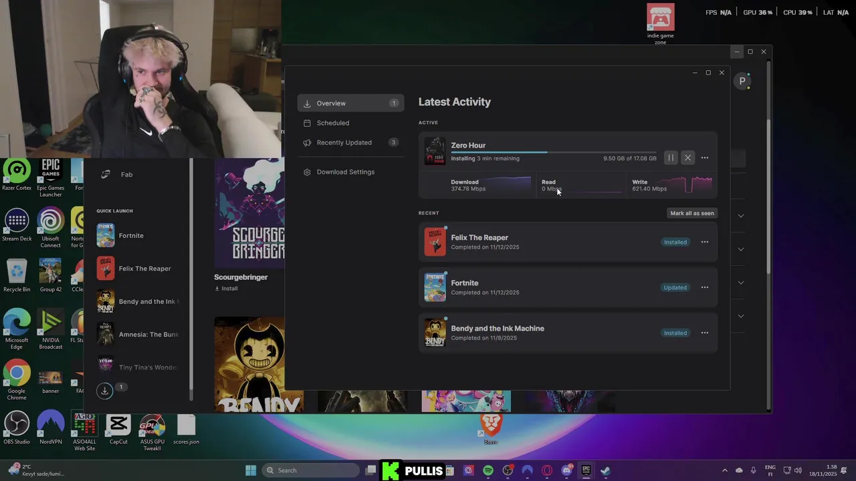Viewport: 856px width, 481px height.
Task: Select the banner image on desktop
Action: [50, 381]
